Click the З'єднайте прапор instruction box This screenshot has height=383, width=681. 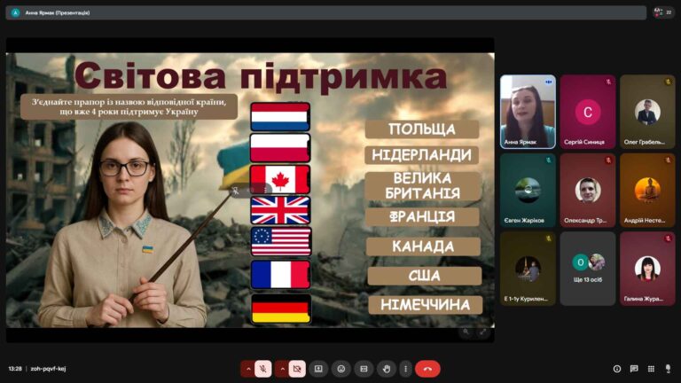click(x=129, y=106)
